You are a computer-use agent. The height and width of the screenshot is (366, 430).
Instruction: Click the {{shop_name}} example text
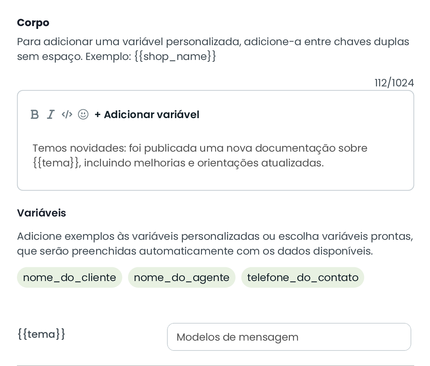[175, 56]
